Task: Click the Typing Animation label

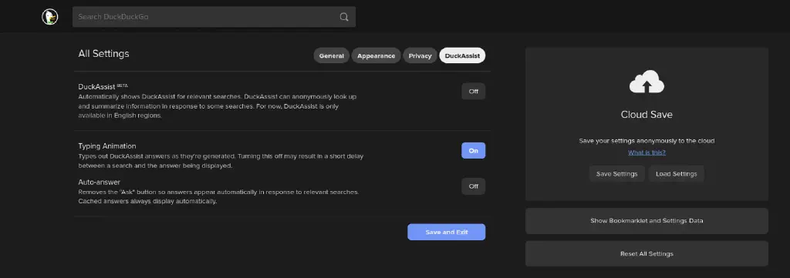Action: click(106, 146)
